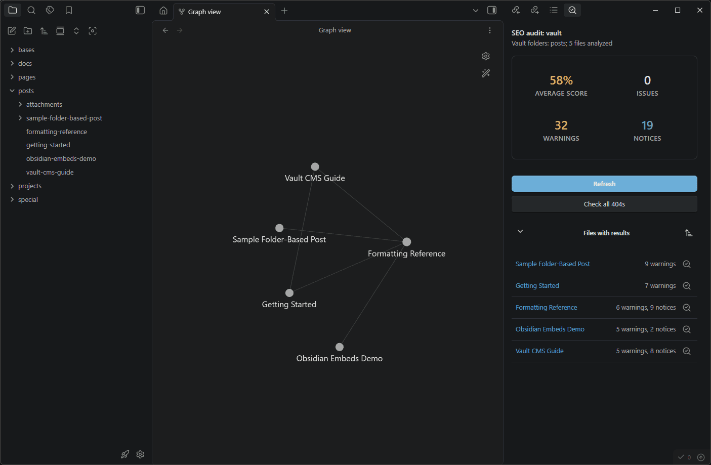Show the Bookmarks panel
The height and width of the screenshot is (465, 711).
[x=69, y=10]
